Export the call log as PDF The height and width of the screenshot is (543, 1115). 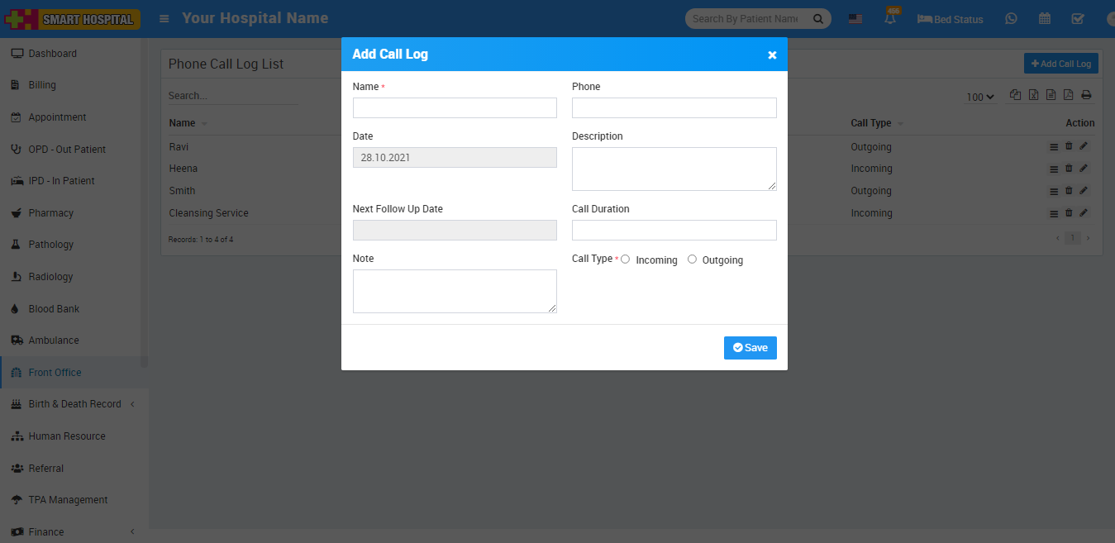1068,95
